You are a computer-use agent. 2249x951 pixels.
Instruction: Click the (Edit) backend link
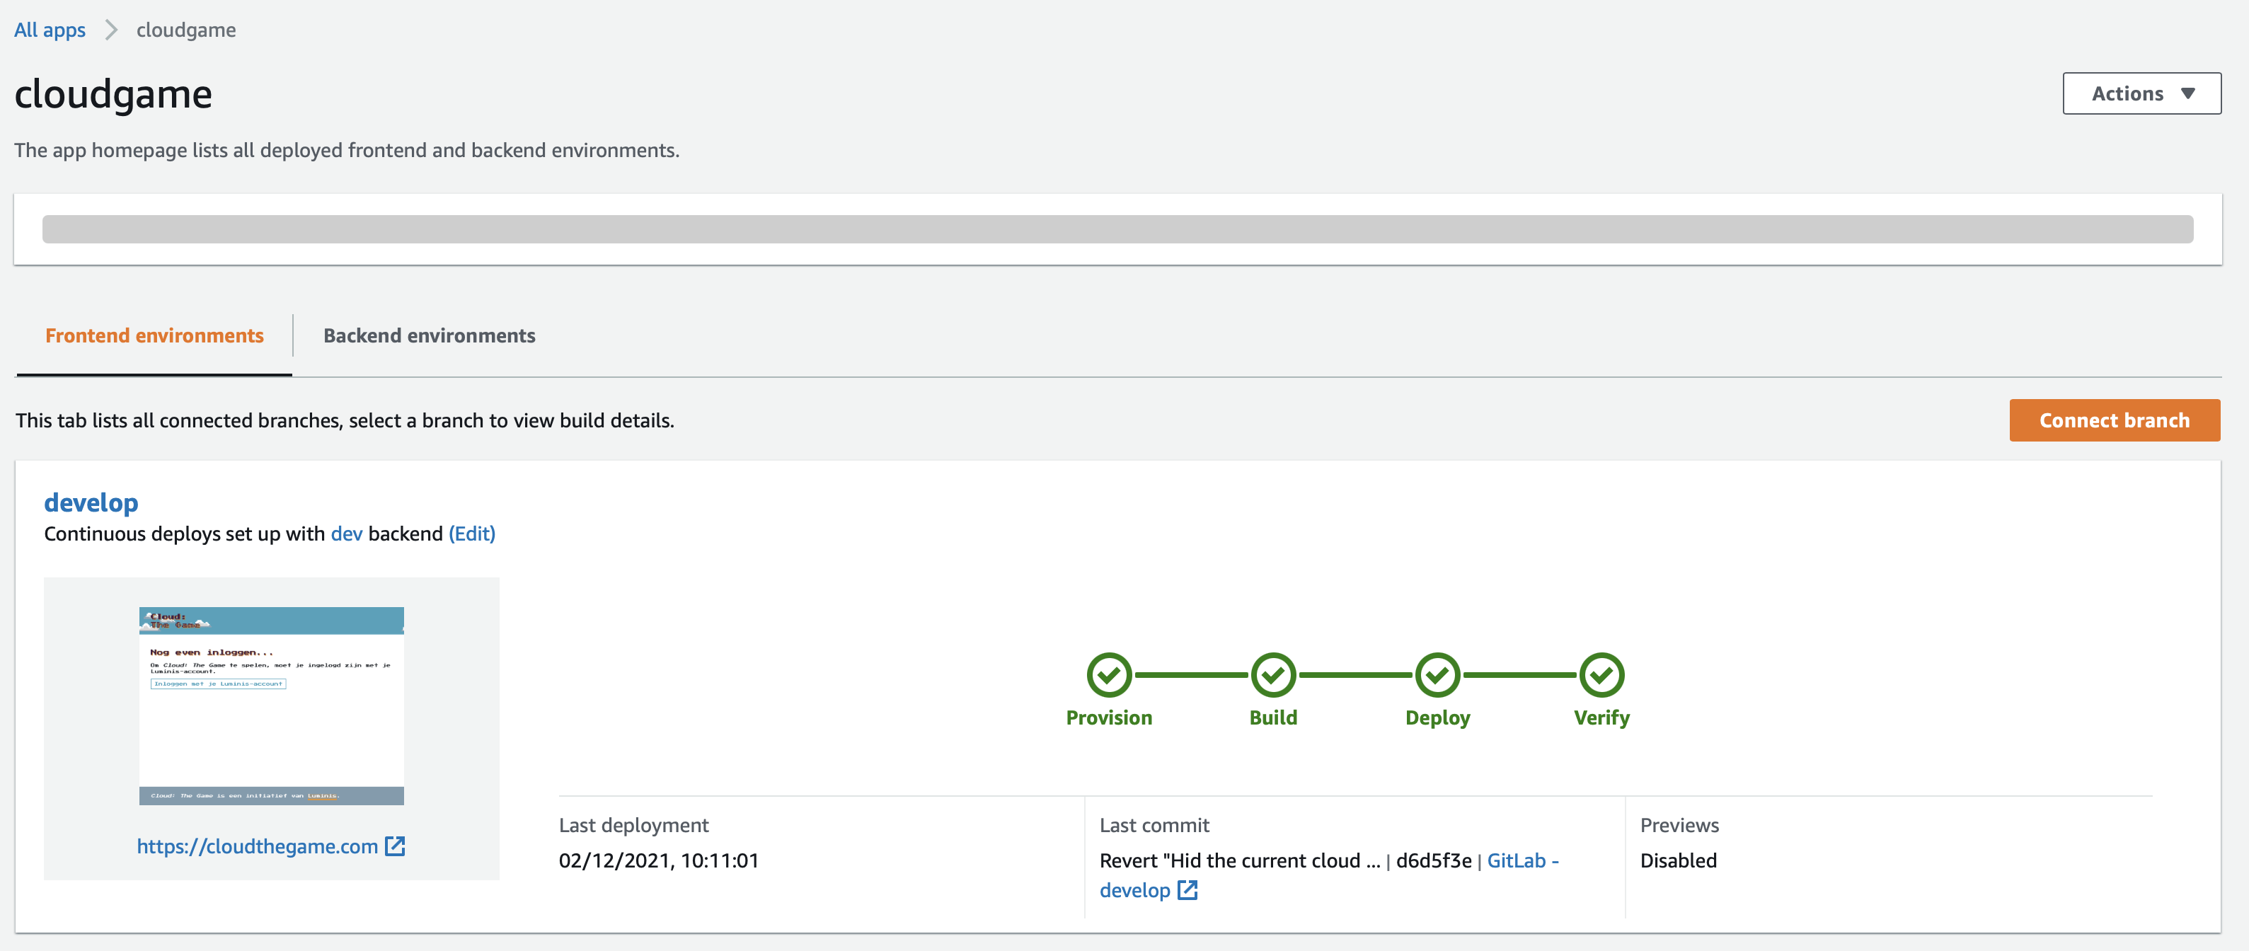click(471, 534)
